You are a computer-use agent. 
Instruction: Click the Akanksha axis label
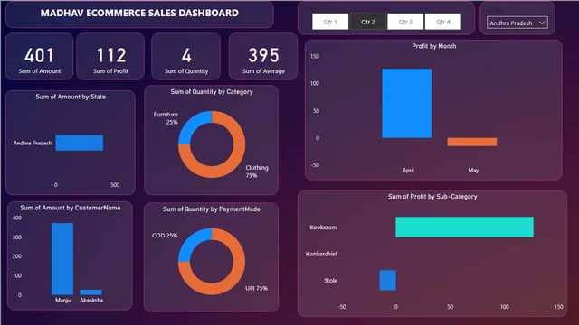pyautogui.click(x=91, y=301)
